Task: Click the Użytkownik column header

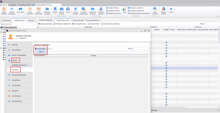Action: [88, 27]
